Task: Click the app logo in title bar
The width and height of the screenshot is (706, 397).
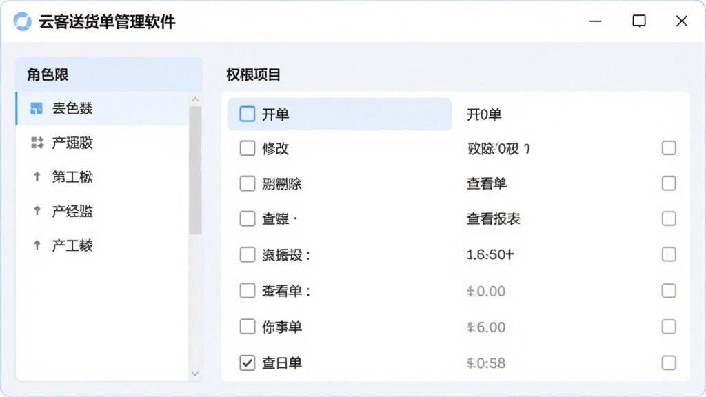Action: click(23, 21)
